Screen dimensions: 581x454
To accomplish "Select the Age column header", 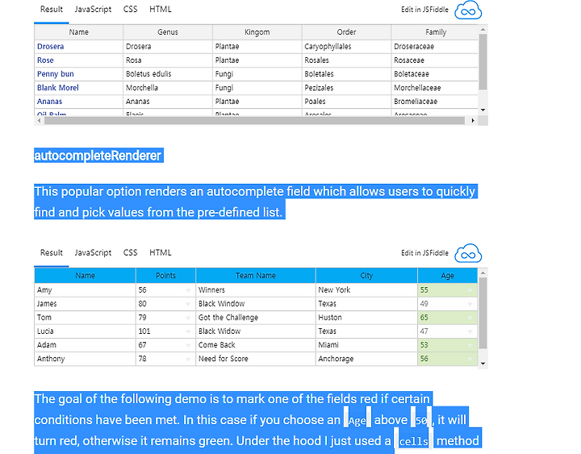I will pos(448,276).
